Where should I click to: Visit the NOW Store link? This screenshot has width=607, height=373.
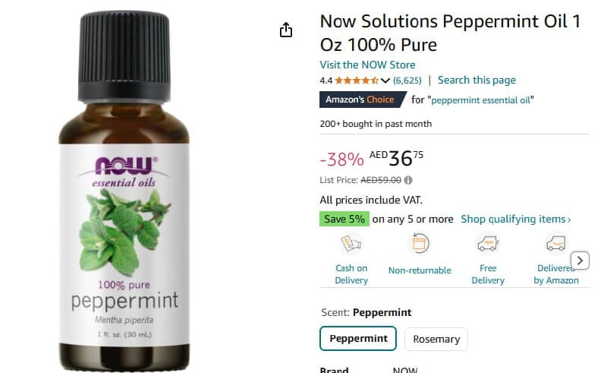pyautogui.click(x=367, y=65)
